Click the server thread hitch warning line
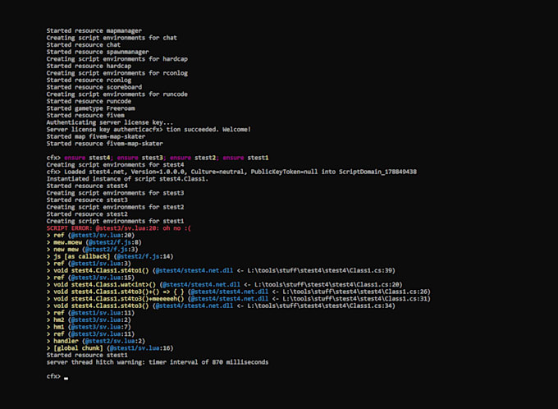Viewport: 558px width, 409px height. [157, 361]
